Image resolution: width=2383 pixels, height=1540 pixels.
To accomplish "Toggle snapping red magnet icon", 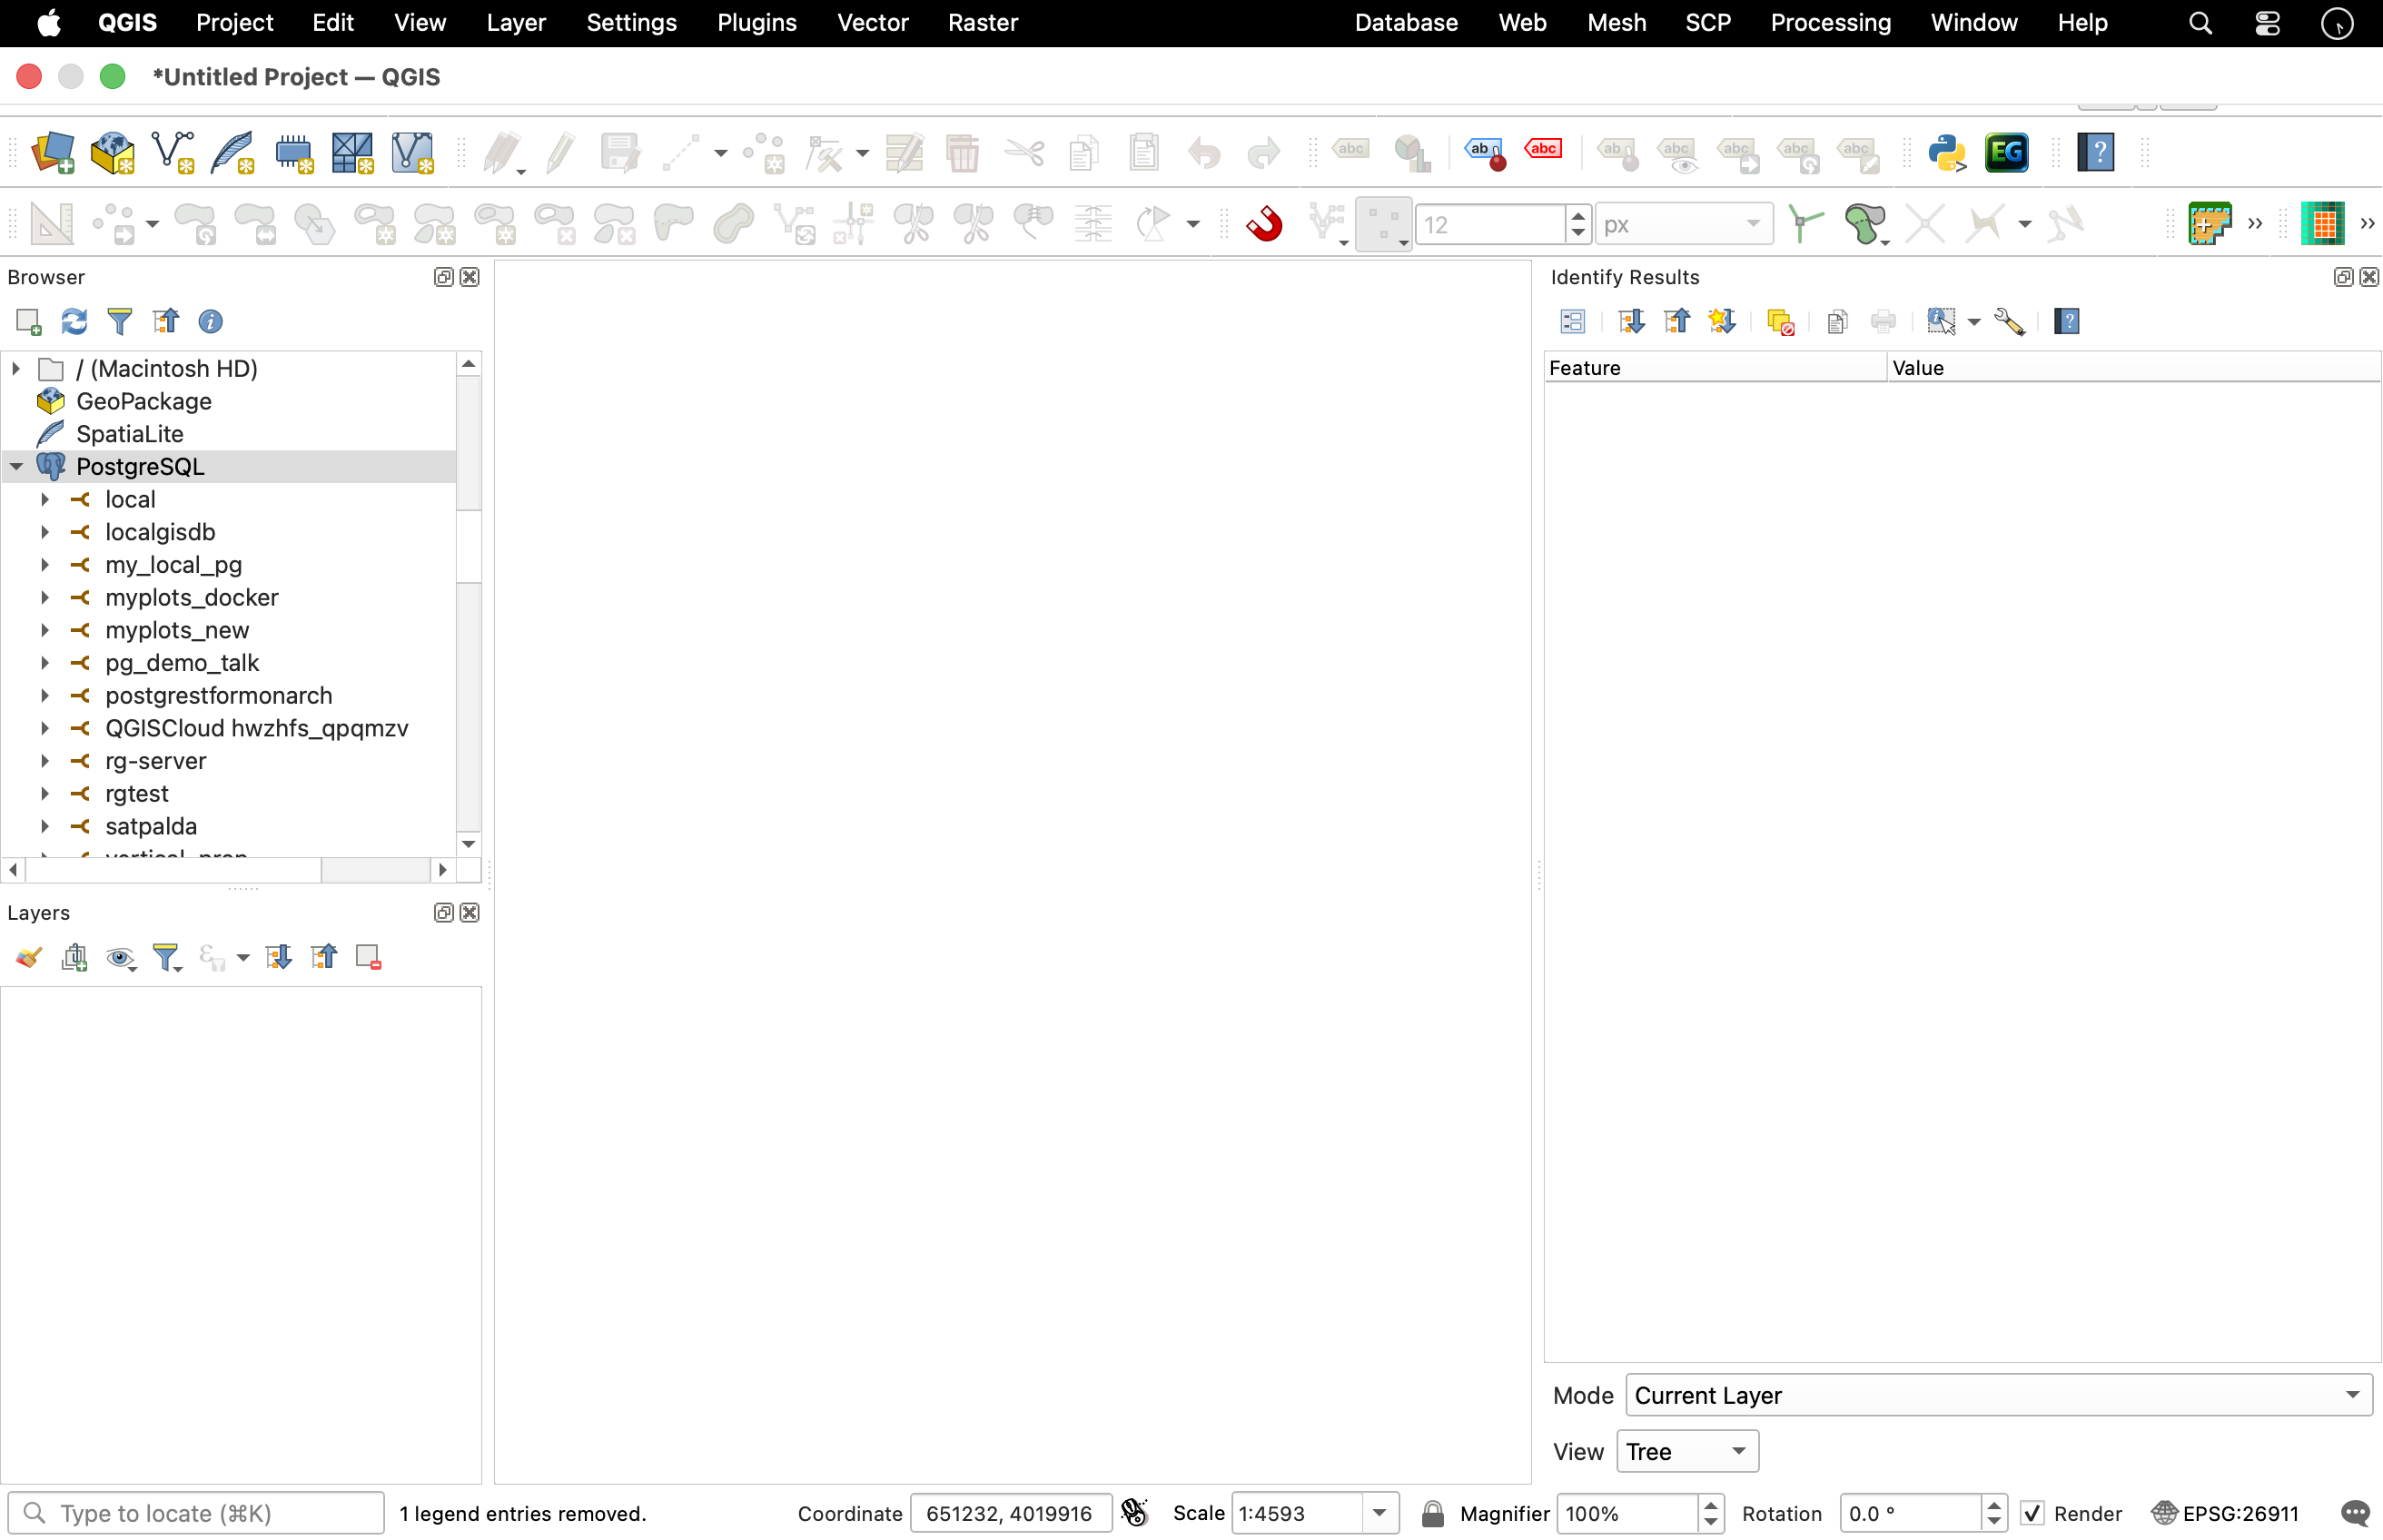I will click(1264, 224).
